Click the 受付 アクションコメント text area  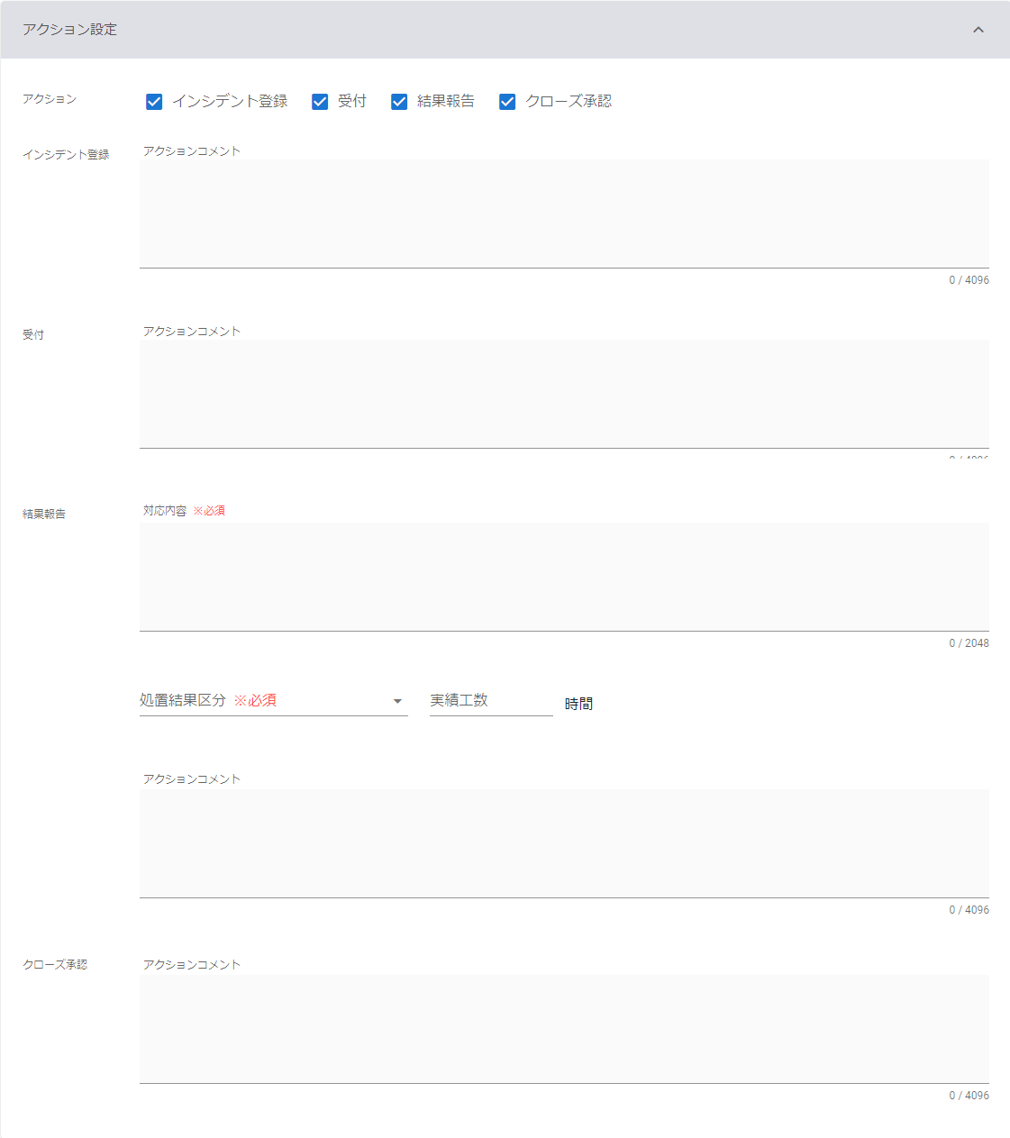click(564, 394)
